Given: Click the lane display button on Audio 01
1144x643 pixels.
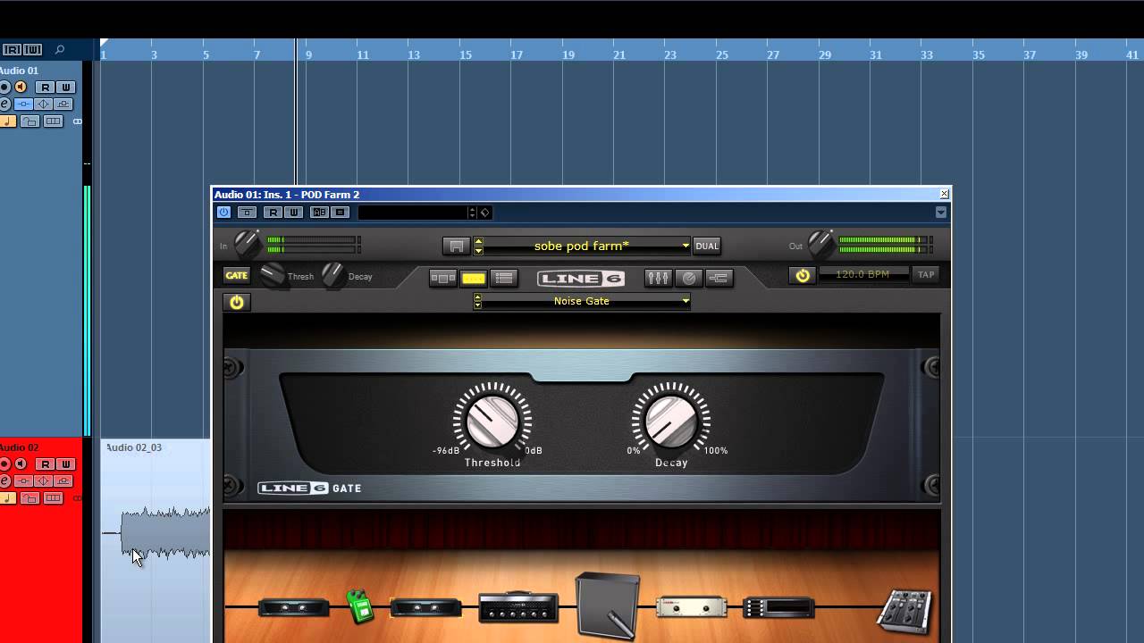Looking at the screenshot, I should tap(54, 121).
